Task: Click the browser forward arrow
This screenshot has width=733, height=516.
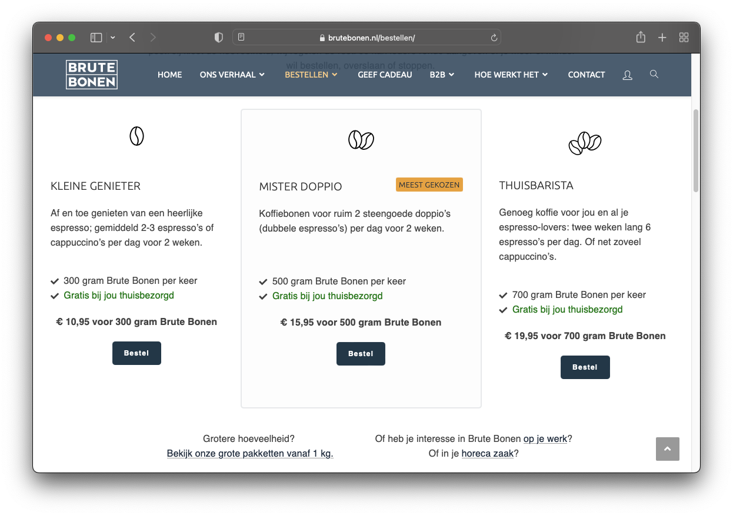Action: 153,38
